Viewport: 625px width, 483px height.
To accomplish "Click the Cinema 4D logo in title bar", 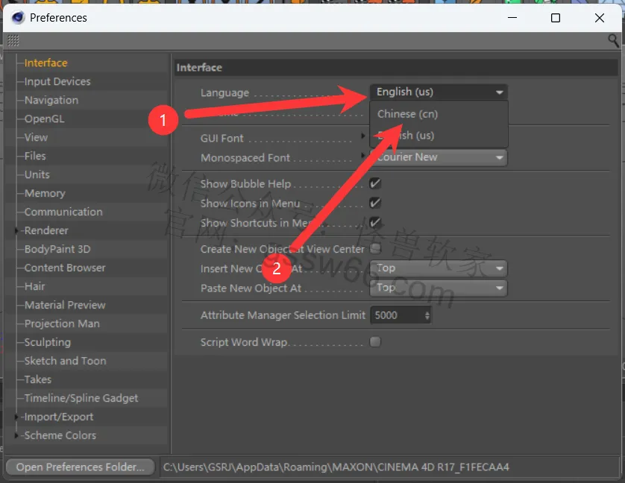I will (18, 18).
